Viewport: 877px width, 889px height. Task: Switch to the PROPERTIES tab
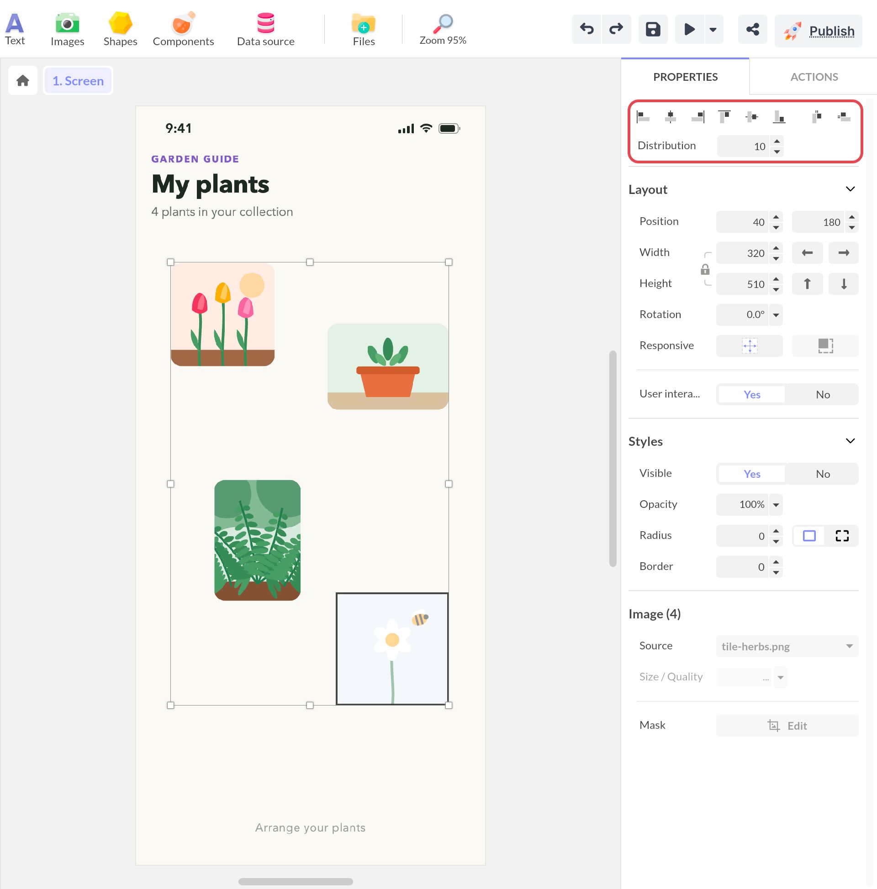[x=686, y=77]
